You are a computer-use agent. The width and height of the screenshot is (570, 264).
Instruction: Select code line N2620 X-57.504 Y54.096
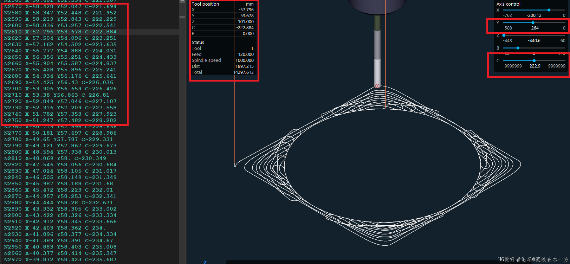pyautogui.click(x=60, y=38)
